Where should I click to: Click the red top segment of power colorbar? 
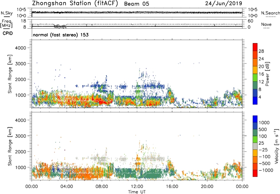coord(255,47)
